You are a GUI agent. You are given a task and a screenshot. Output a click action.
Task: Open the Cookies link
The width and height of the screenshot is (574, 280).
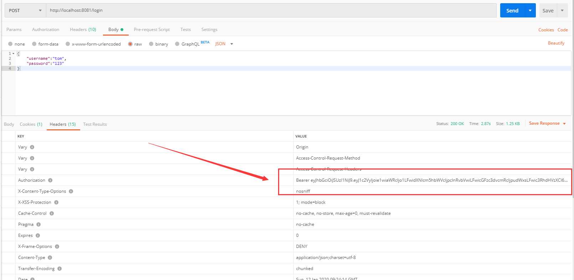546,30
